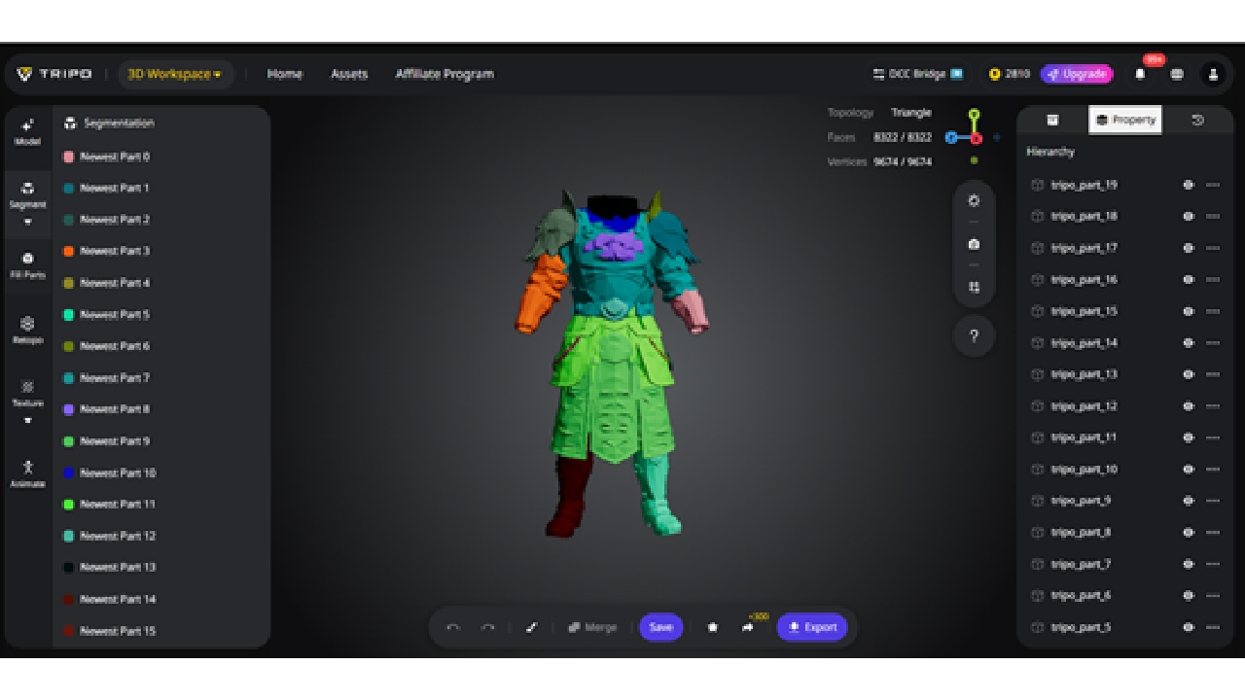
Task: Click the help question mark button
Action: tap(974, 336)
